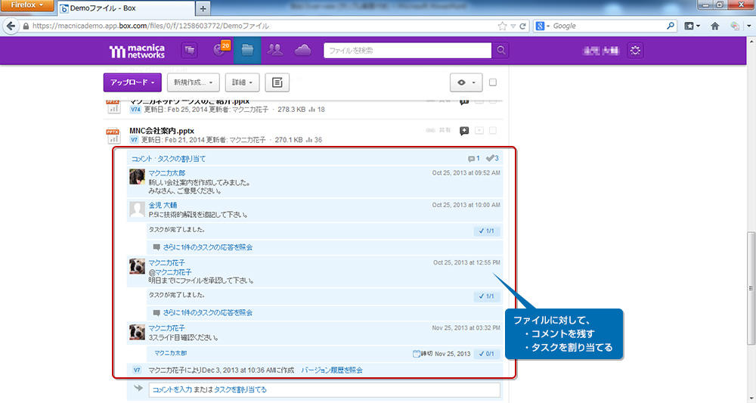This screenshot has height=403, width=756.
Task: Toggle the 0/1 task completion check
Action: point(486,354)
